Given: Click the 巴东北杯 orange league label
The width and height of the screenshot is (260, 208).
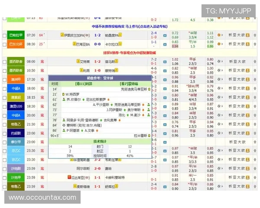Looking at the screenshot, I should (x=16, y=44).
